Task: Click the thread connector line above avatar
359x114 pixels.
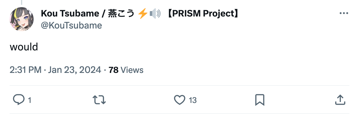Action: point(22,2)
